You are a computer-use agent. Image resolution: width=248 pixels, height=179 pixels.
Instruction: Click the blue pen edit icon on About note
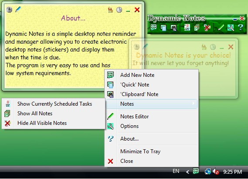pyautogui.click(x=18, y=9)
